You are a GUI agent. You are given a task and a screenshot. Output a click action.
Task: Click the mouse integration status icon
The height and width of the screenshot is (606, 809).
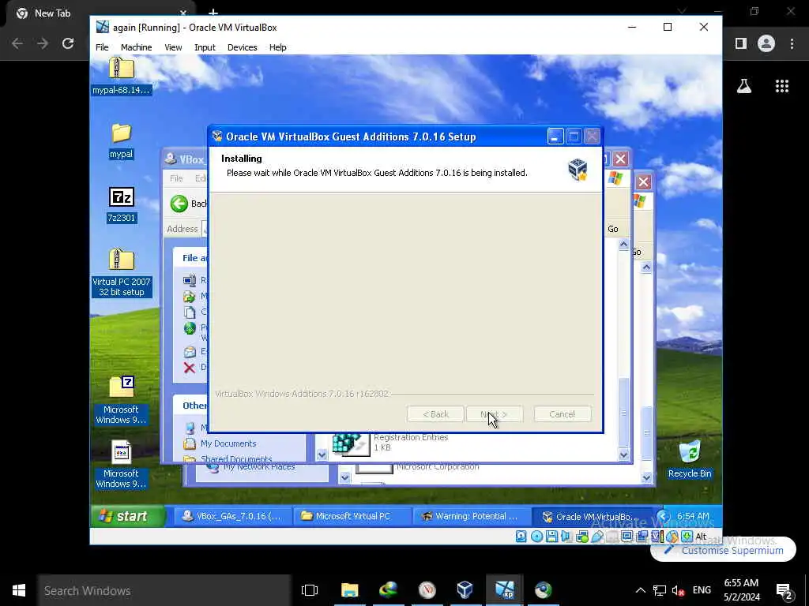672,537
